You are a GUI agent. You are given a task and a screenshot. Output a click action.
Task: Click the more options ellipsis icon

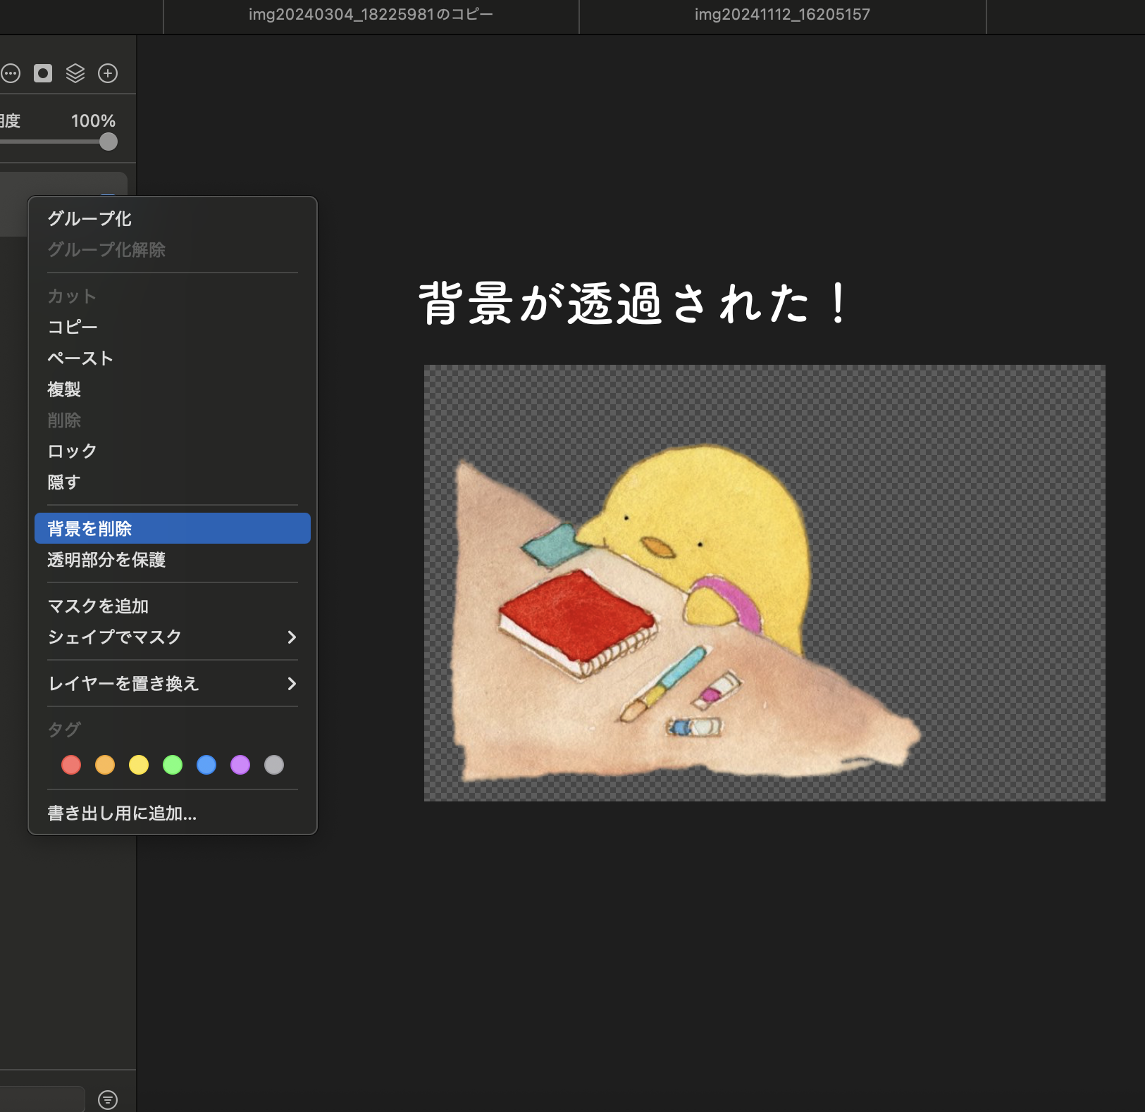(11, 73)
